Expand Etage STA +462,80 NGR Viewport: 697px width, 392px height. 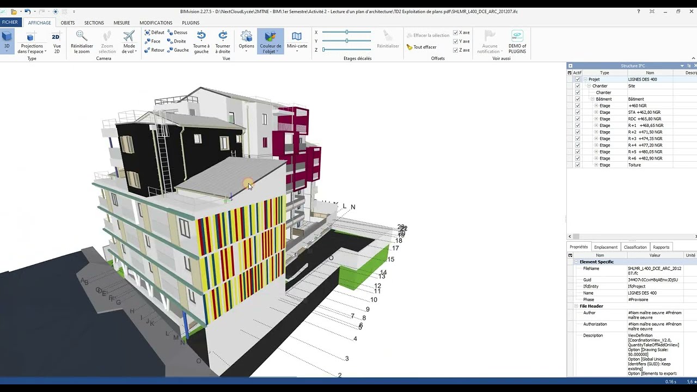[596, 112]
